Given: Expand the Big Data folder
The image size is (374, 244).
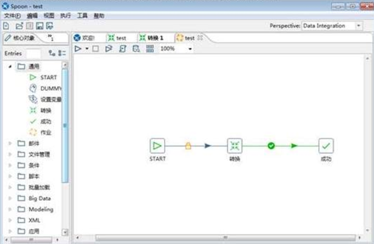Looking at the screenshot, I should [10, 198].
